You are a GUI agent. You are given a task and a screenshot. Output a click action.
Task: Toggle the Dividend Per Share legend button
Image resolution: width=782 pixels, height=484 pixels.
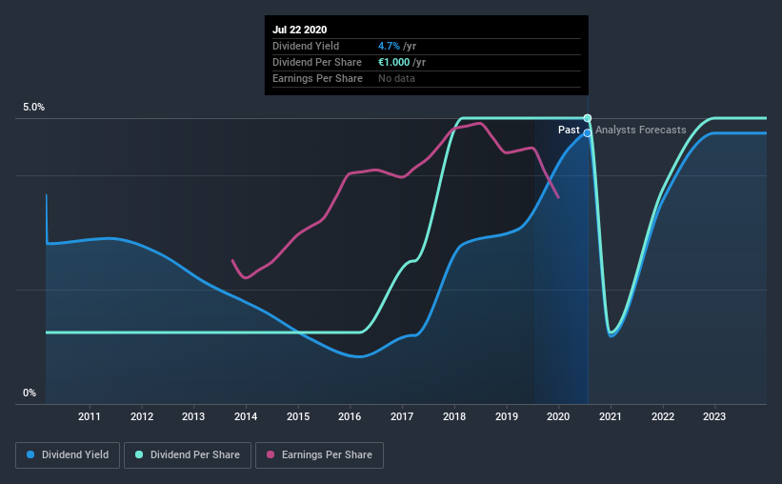188,455
